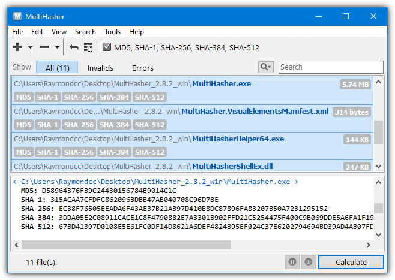Screen dimensions: 395x280
Task: Open the Remove files dropdown arrow
Action: [x=57, y=47]
